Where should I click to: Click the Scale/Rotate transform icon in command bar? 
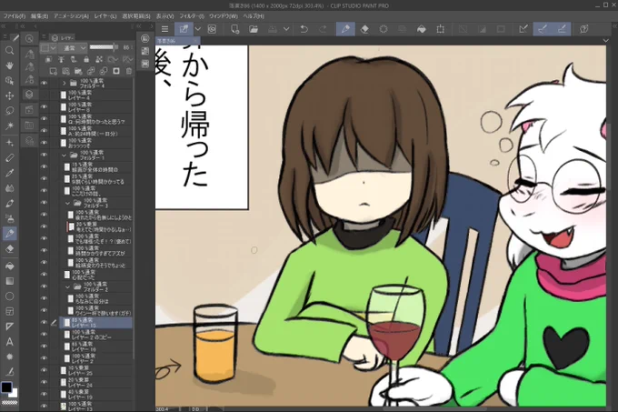click(440, 29)
